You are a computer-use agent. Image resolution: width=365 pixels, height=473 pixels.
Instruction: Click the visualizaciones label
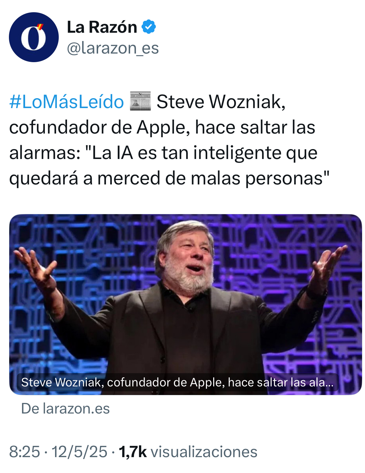[204, 452]
